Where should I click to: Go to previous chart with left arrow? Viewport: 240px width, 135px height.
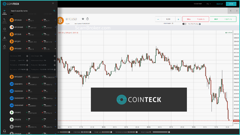[231, 11]
